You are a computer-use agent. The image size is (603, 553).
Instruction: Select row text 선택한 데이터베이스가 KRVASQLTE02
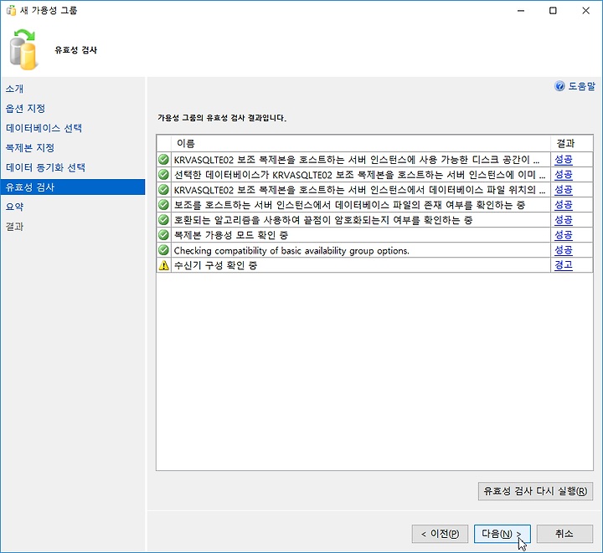359,175
